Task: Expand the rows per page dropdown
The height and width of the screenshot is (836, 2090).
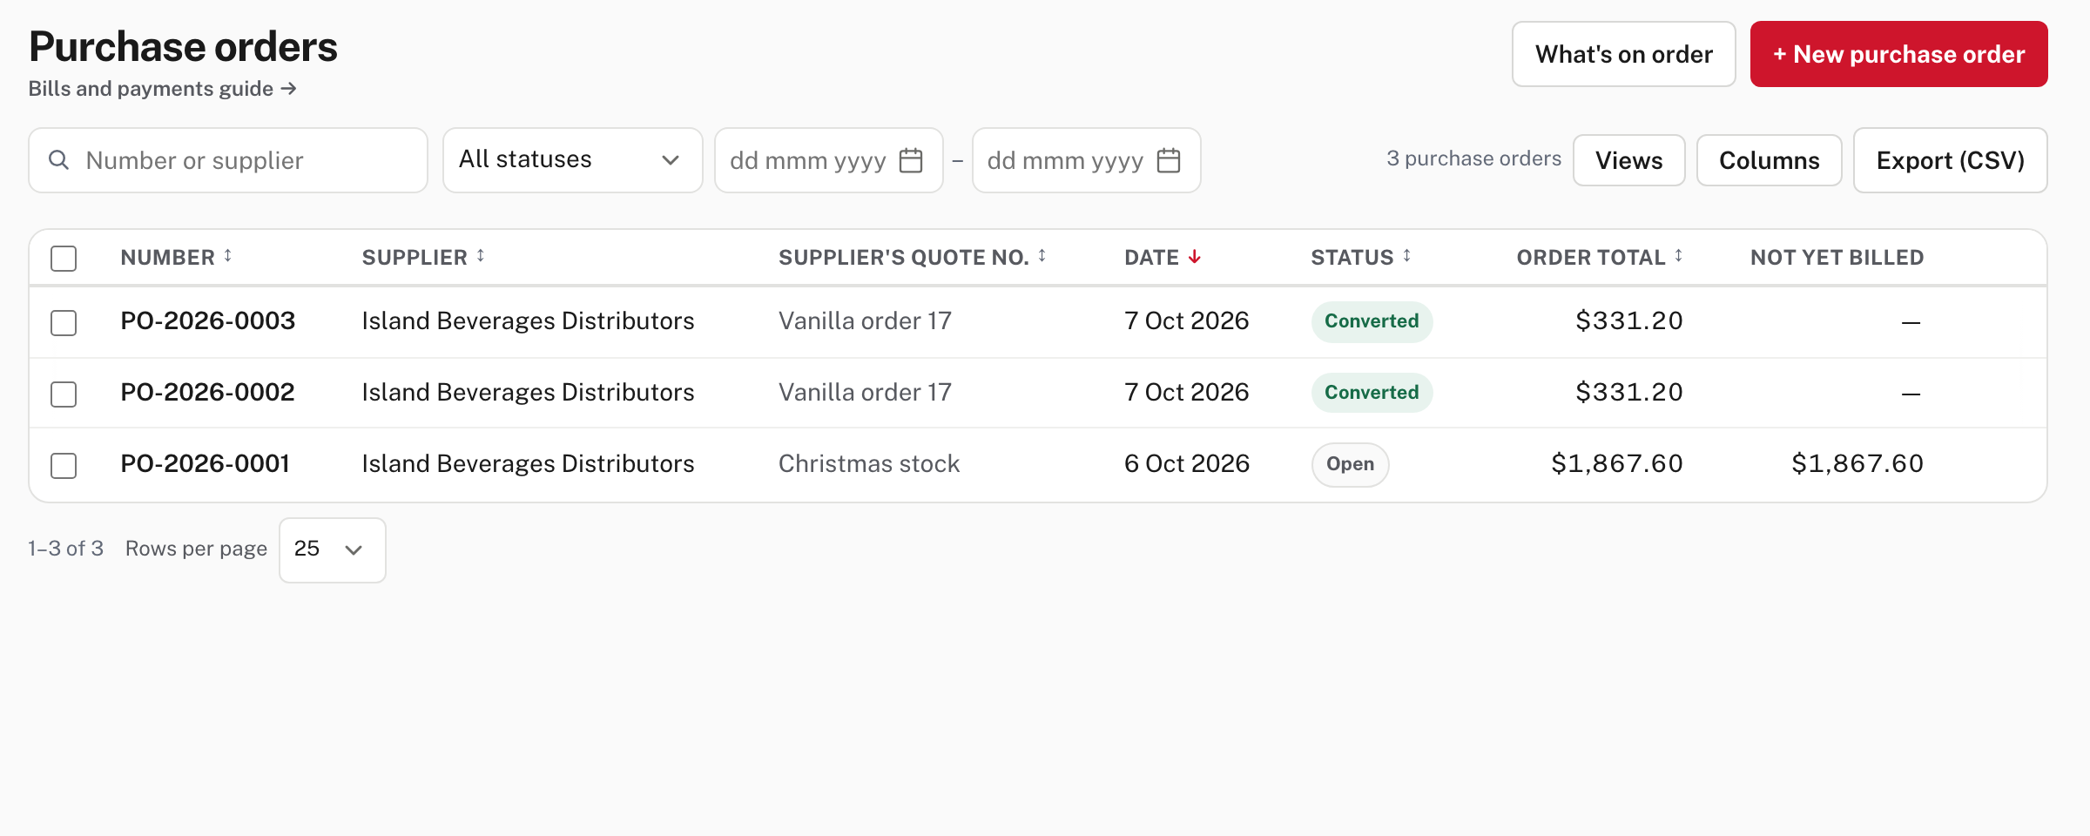Action: pyautogui.click(x=333, y=549)
